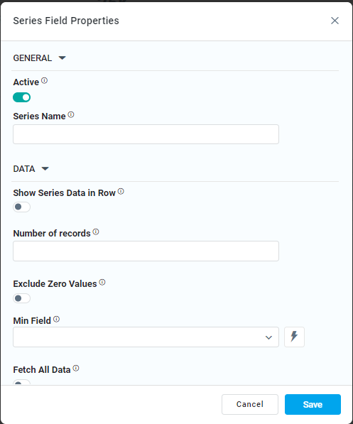The image size is (353, 424).
Task: Collapse the GENERAL section
Action: (63, 58)
